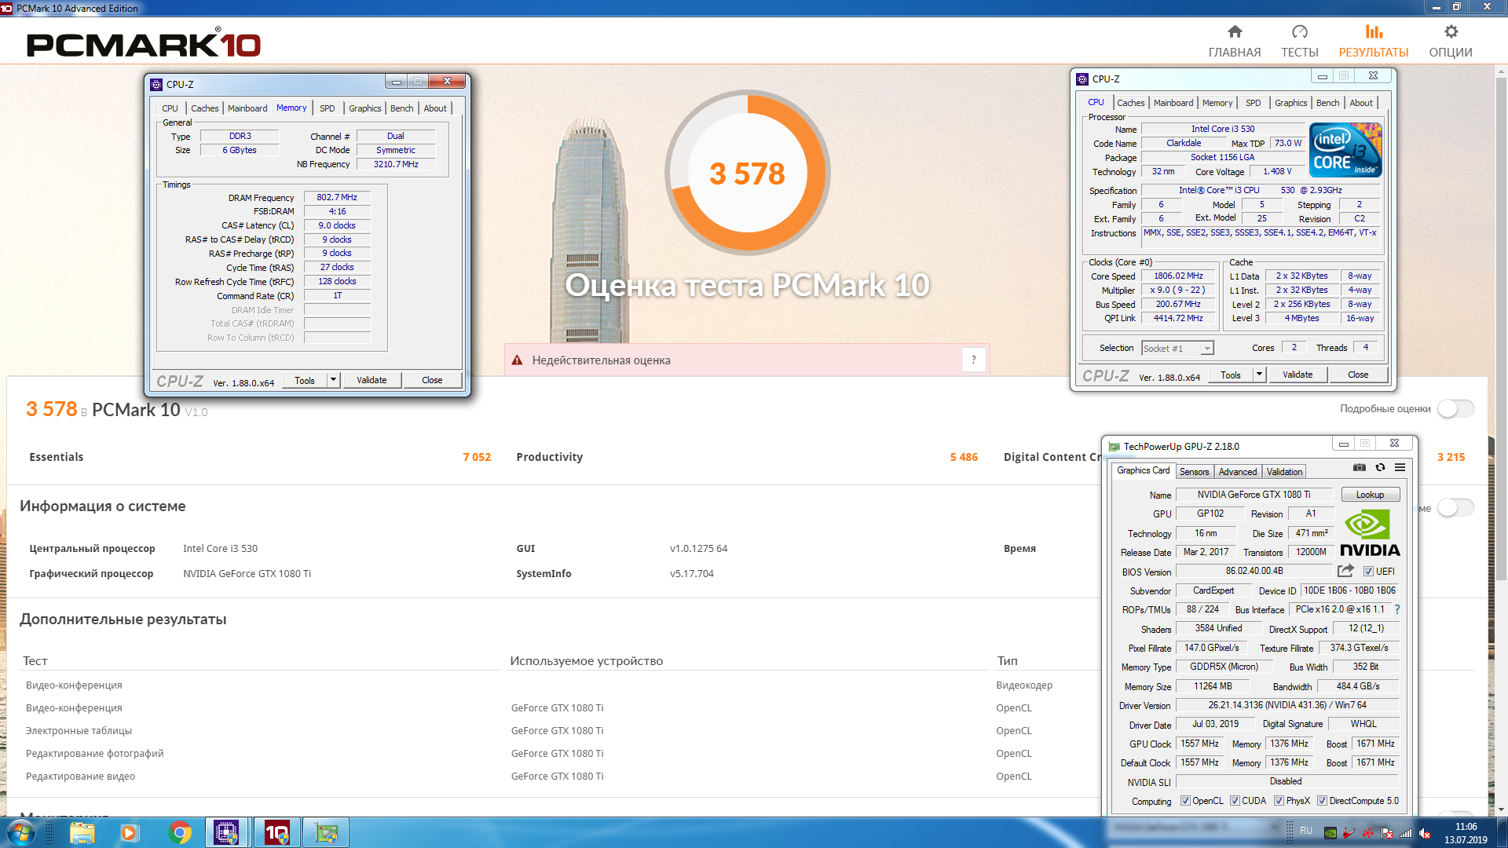Screen dimensions: 1508x848
Task: Open Google Chrome from the taskbar
Action: coord(179,832)
